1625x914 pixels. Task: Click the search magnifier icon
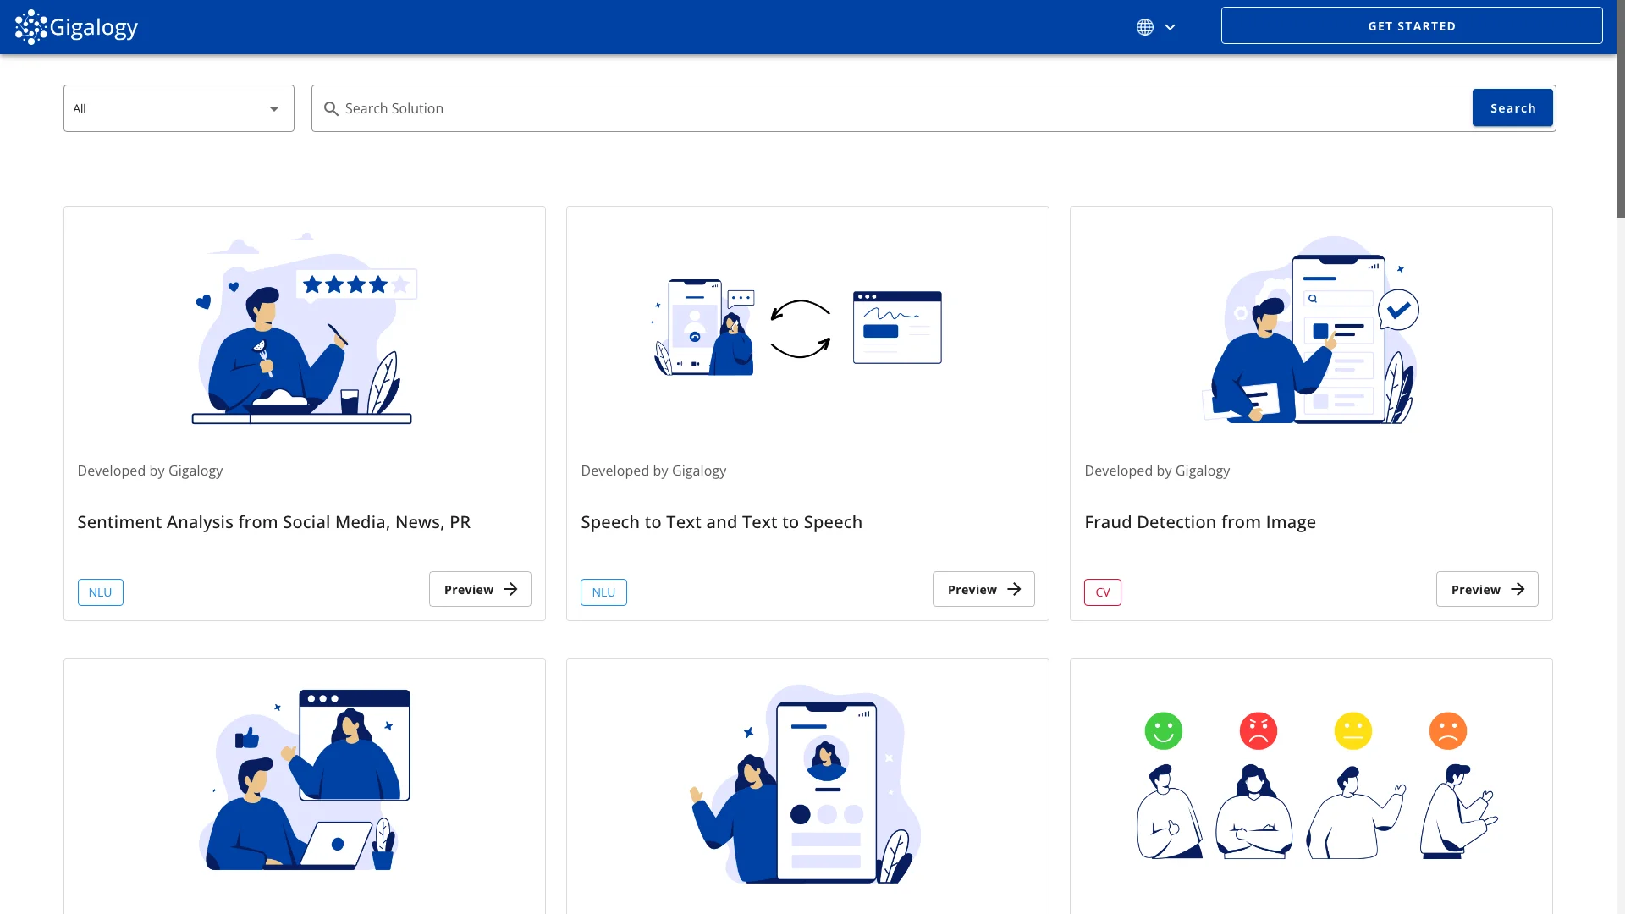[x=332, y=108]
